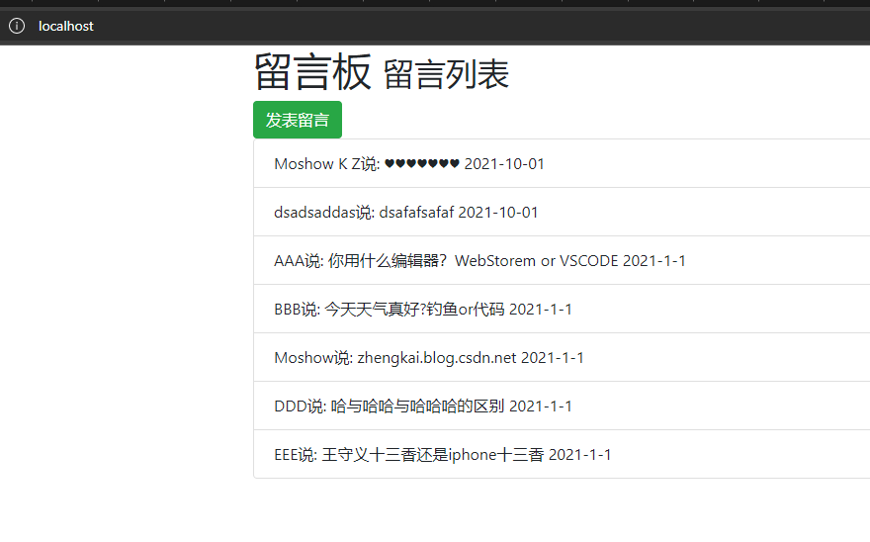The image size is (870, 542).
Task: Click the 留言板 heading
Action: coord(313,71)
